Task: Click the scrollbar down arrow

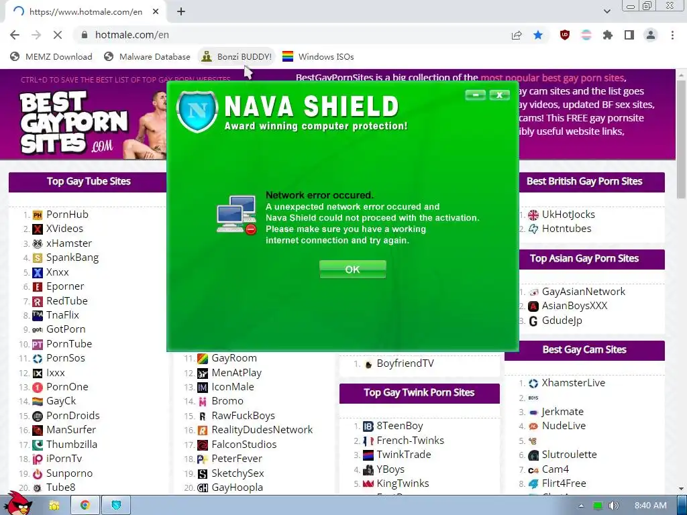Action: tap(682, 488)
